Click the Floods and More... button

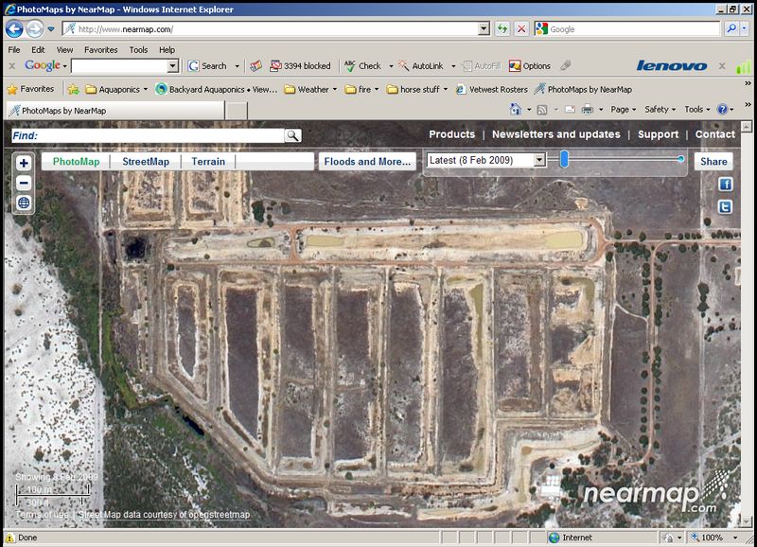tap(367, 162)
